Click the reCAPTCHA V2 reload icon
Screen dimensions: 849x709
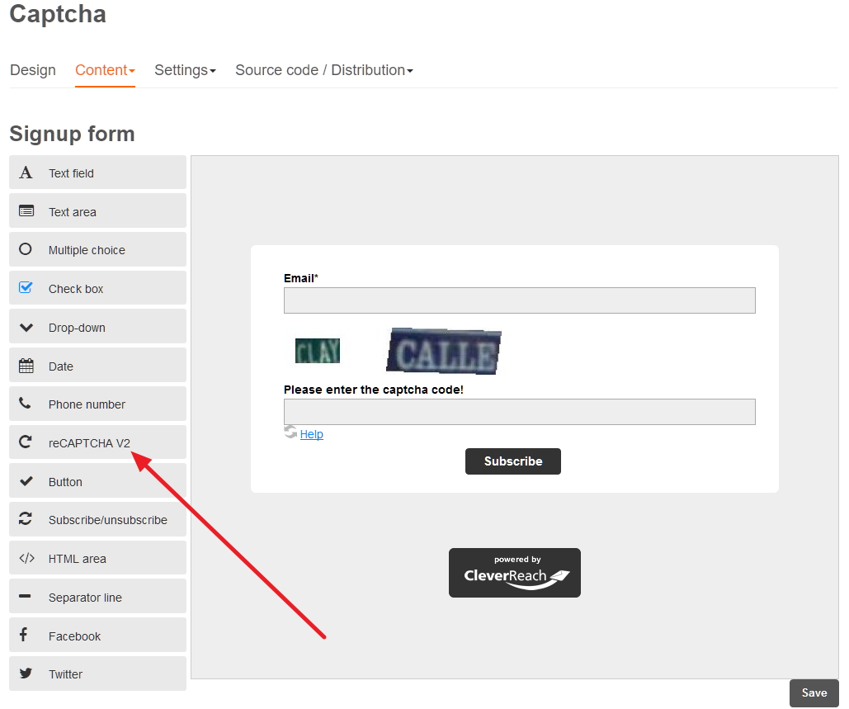[x=26, y=442]
